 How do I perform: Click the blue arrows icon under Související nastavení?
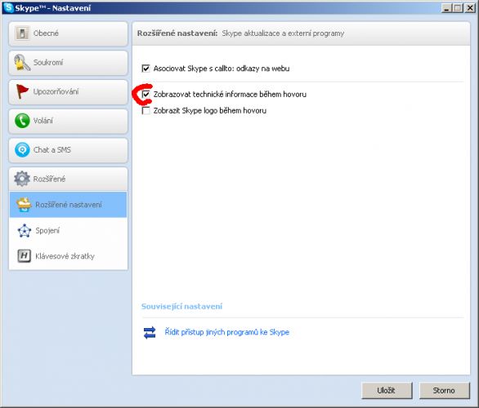150,332
